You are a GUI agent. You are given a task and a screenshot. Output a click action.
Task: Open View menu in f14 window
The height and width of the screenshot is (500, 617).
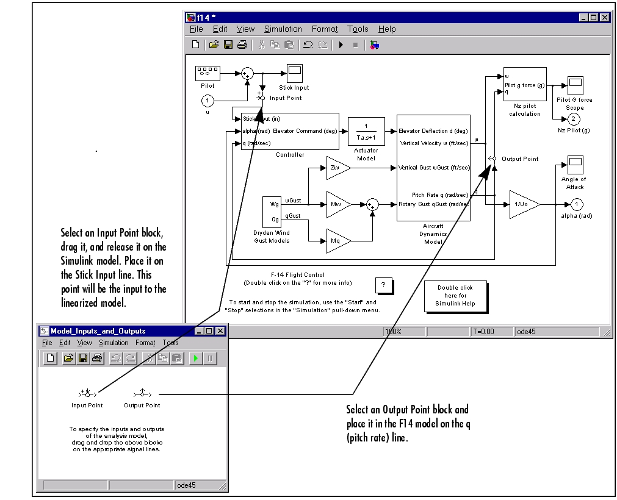[x=245, y=29]
